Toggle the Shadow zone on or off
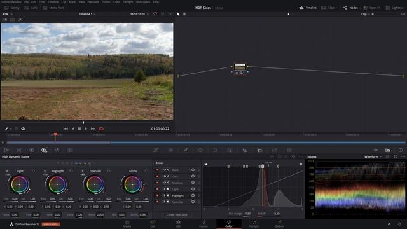 (157, 183)
